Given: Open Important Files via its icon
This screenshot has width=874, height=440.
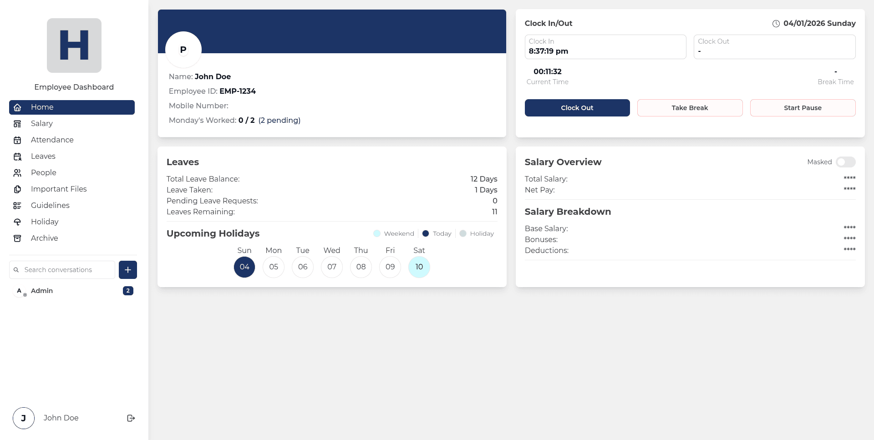Looking at the screenshot, I should point(17,189).
